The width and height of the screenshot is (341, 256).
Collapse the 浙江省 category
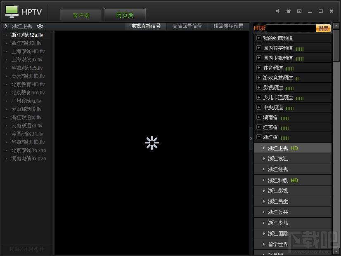(258, 137)
